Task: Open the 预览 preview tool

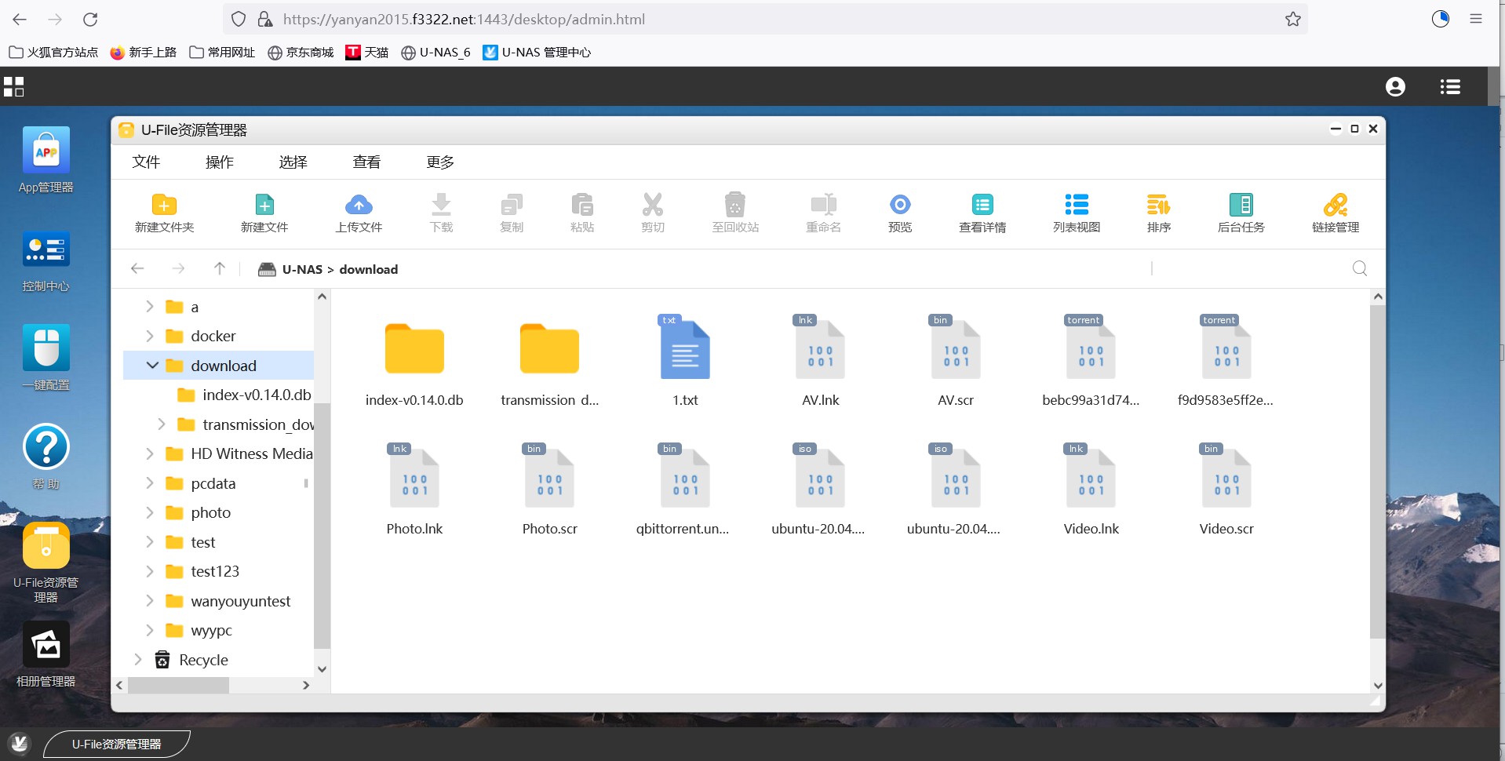Action: 899,206
